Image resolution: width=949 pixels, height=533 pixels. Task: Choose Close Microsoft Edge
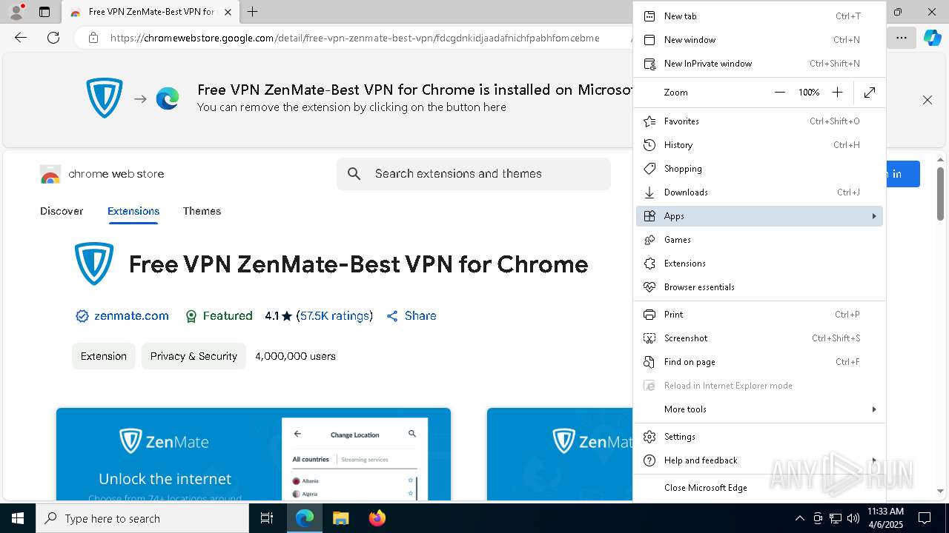pyautogui.click(x=759, y=488)
